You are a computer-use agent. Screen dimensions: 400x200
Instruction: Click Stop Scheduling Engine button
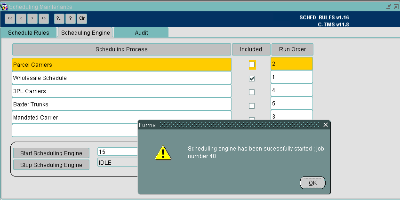tap(51, 165)
